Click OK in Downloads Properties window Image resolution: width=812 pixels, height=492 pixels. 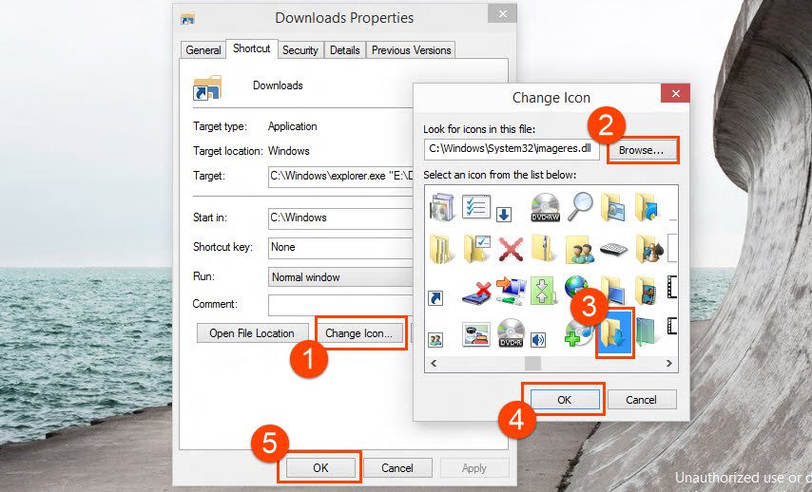coord(320,467)
